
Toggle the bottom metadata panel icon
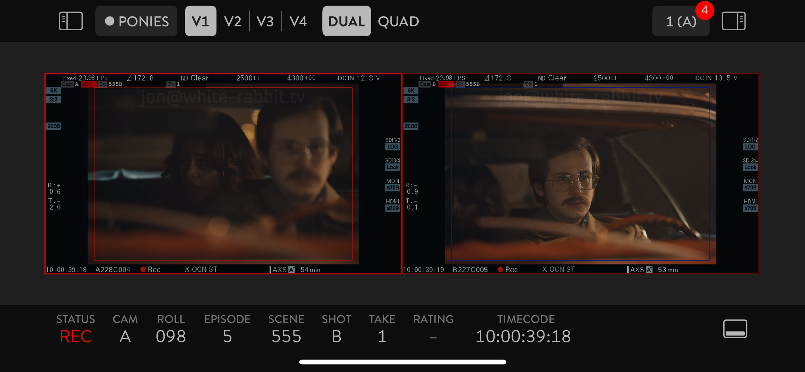click(x=735, y=329)
